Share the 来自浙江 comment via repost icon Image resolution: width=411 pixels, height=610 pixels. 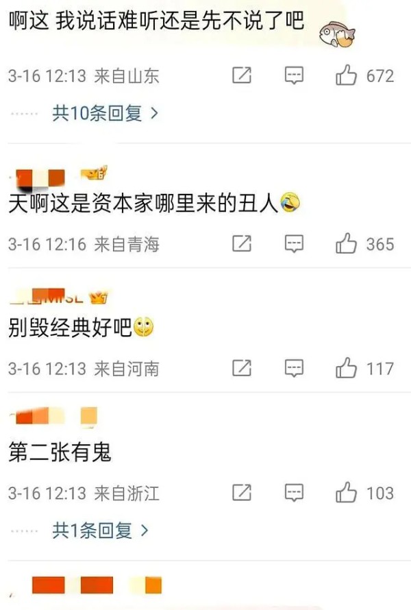(x=242, y=493)
